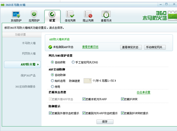Select the 停用 radio button

(x=52, y=87)
